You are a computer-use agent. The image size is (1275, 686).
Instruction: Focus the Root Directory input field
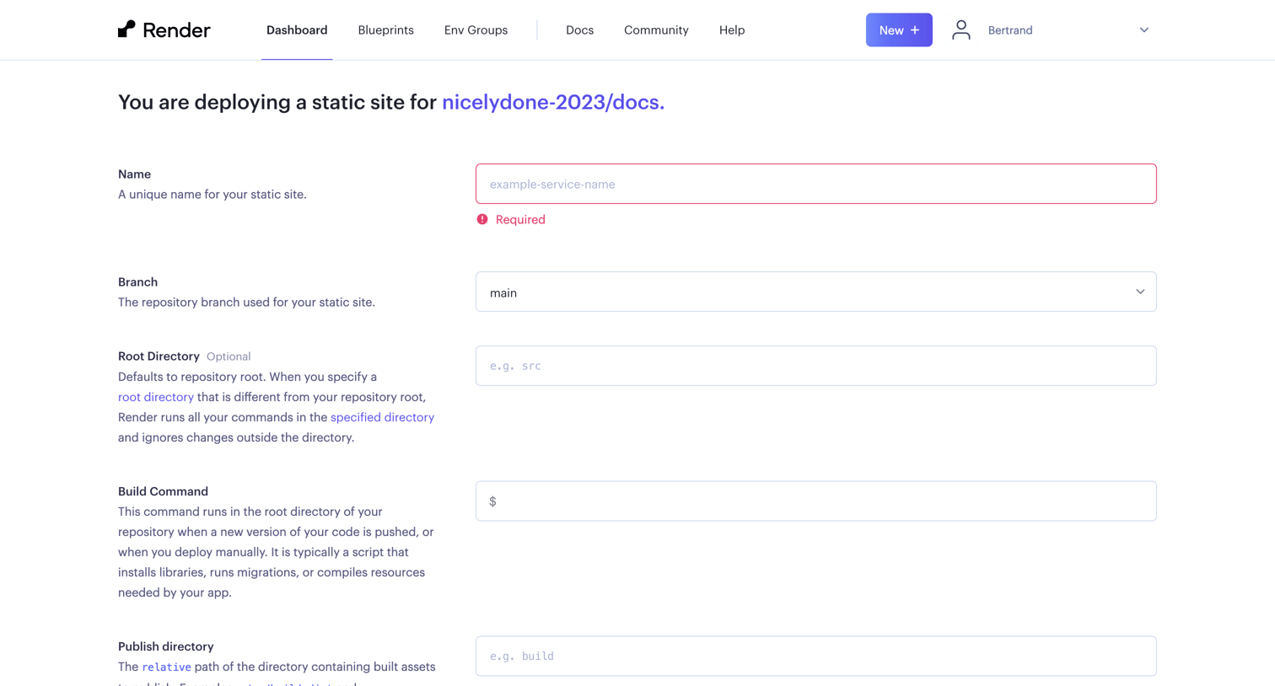click(815, 366)
